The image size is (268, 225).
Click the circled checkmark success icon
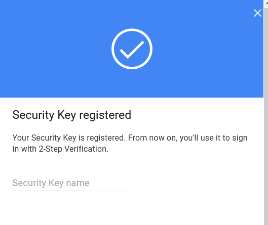(x=132, y=49)
